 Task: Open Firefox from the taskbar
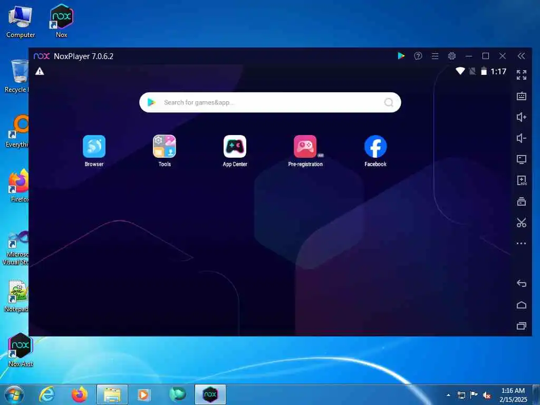click(80, 394)
